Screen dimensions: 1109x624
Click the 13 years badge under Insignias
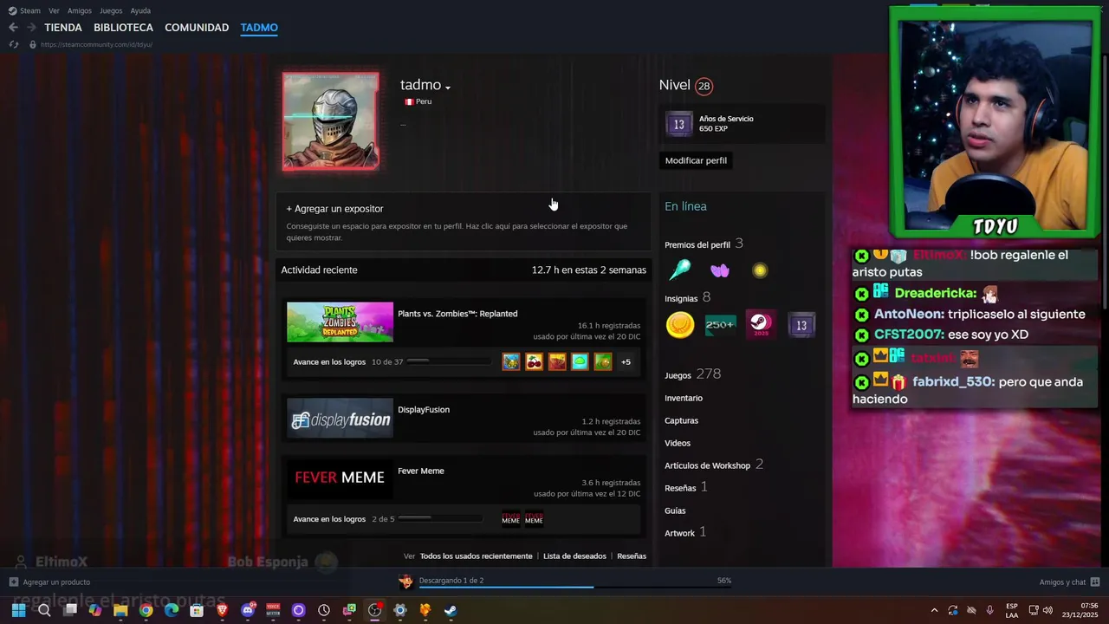click(801, 325)
